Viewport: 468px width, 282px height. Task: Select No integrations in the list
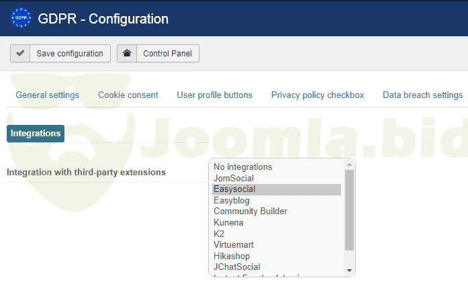[243, 167]
